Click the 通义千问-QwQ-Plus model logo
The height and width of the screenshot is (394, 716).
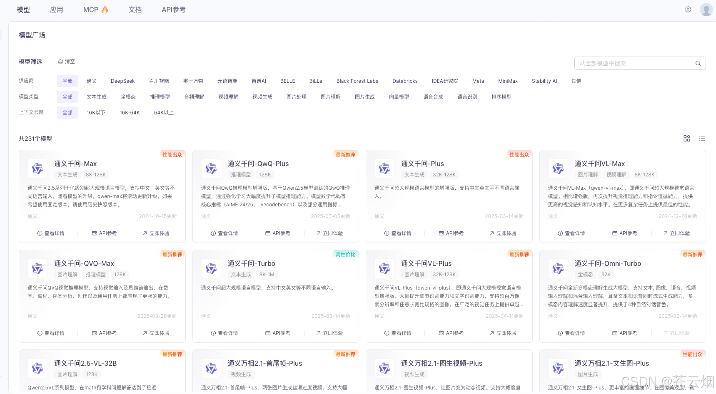(211, 169)
